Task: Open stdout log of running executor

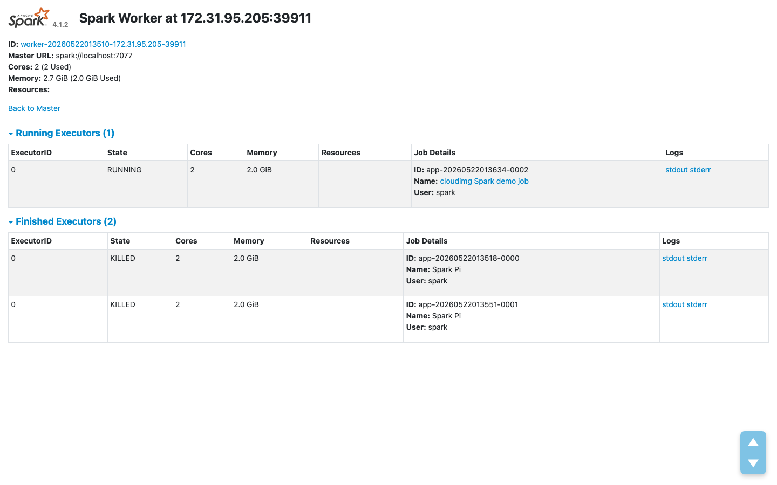Action: click(x=676, y=170)
